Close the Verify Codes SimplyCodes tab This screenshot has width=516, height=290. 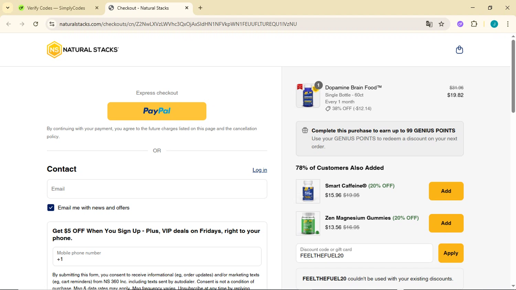coord(97,8)
